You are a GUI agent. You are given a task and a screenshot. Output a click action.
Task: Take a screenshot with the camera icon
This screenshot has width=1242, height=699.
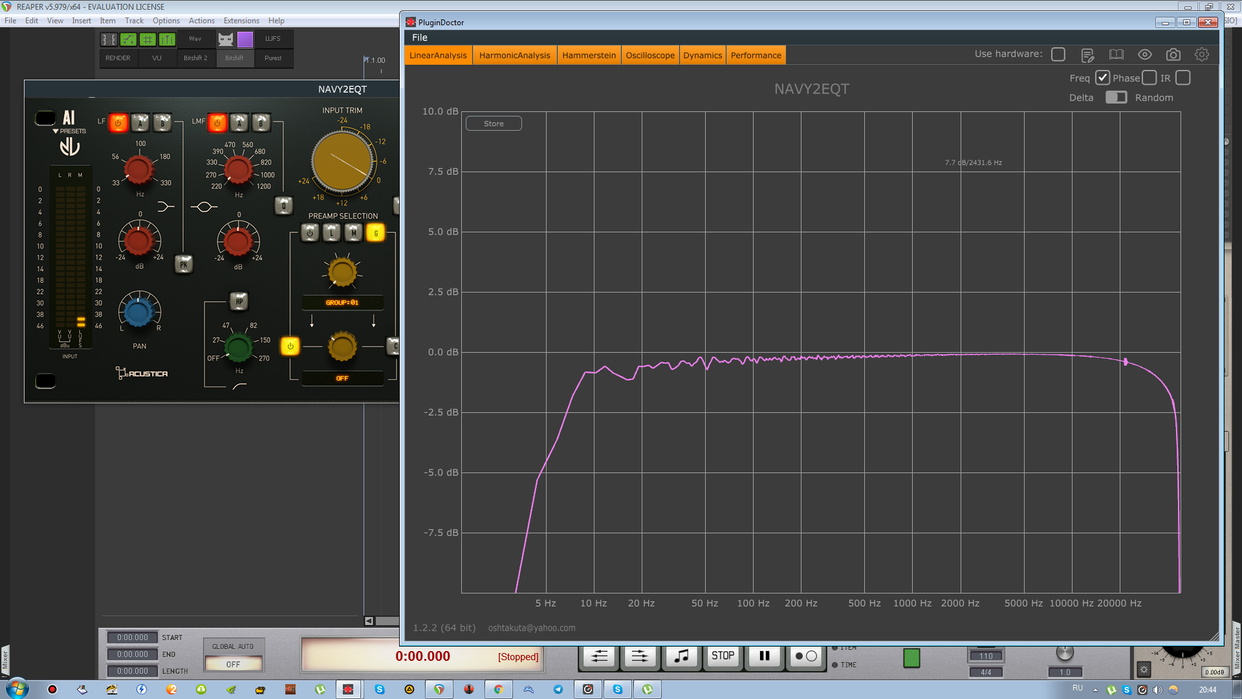1173,55
